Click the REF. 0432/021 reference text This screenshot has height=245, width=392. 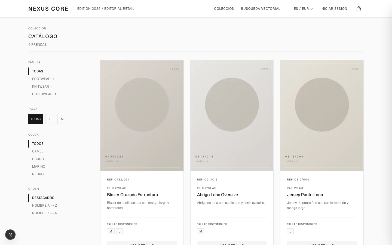118,180
